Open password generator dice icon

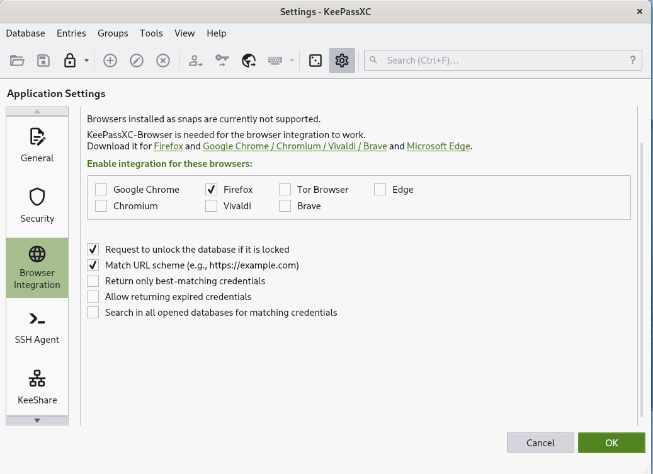(x=315, y=61)
